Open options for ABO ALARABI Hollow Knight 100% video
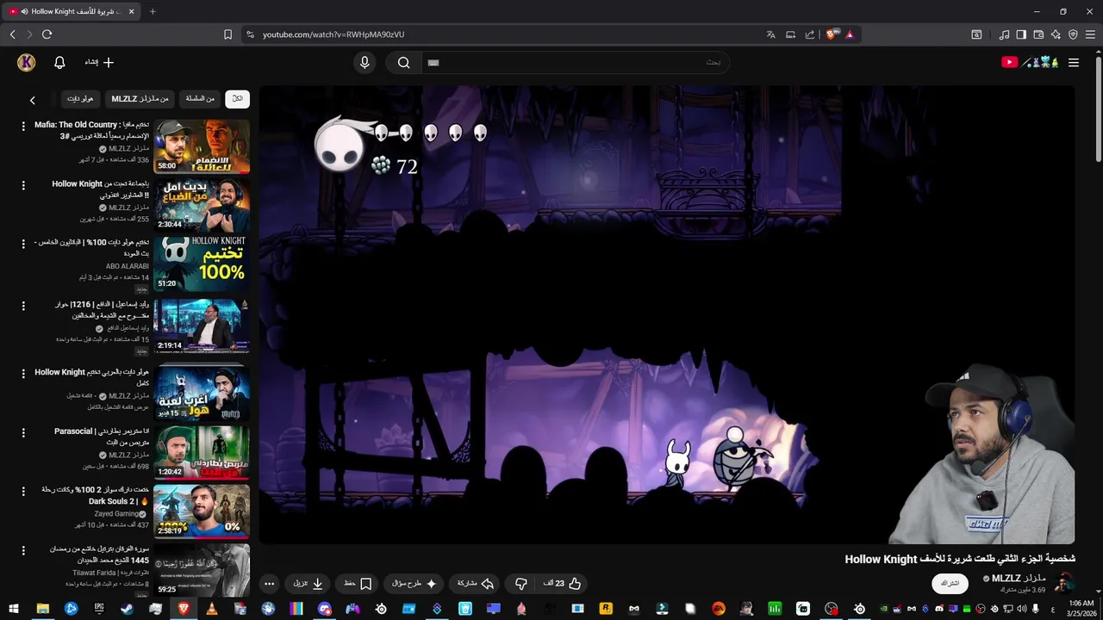The width and height of the screenshot is (1103, 620). click(23, 244)
